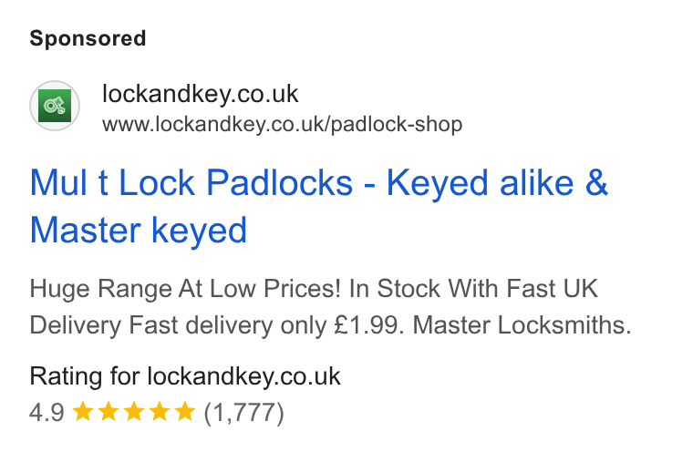Click 'padlock-shop' in the display URL
This screenshot has height=452, width=693.
tap(397, 125)
